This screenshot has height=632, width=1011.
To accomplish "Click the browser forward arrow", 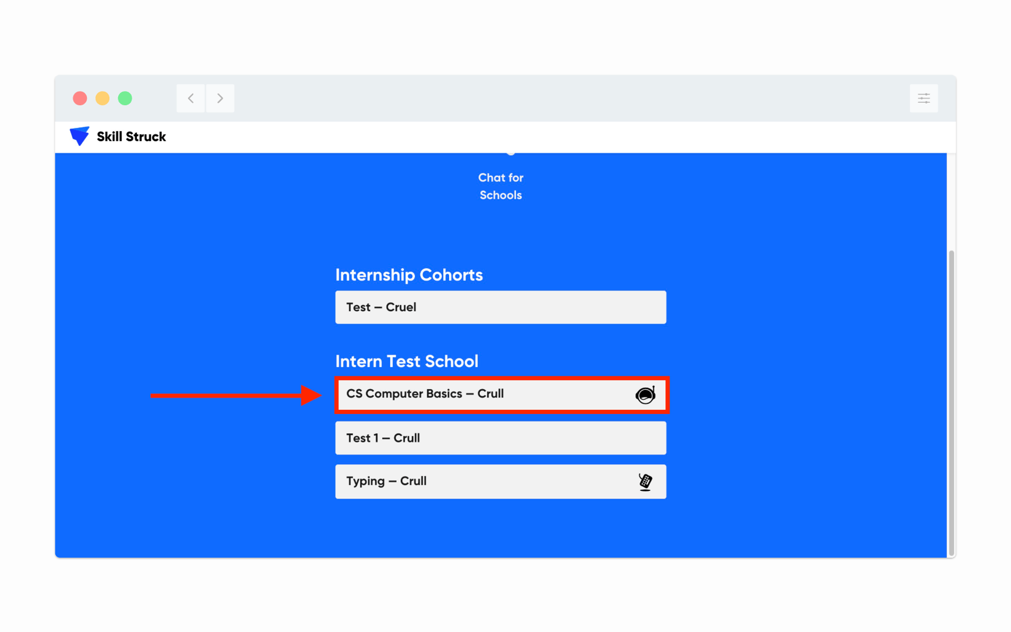I will [220, 98].
